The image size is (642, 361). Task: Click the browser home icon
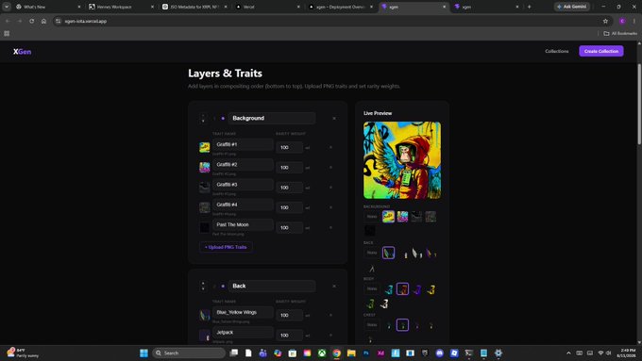coord(43,22)
